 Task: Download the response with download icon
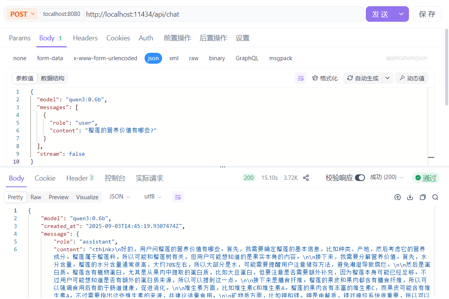(410, 197)
